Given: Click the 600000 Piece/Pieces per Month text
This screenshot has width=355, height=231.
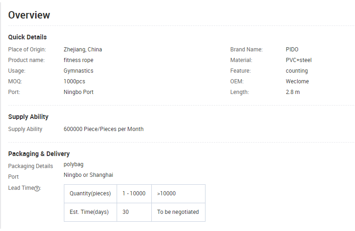Looking at the screenshot, I should coord(104,129).
